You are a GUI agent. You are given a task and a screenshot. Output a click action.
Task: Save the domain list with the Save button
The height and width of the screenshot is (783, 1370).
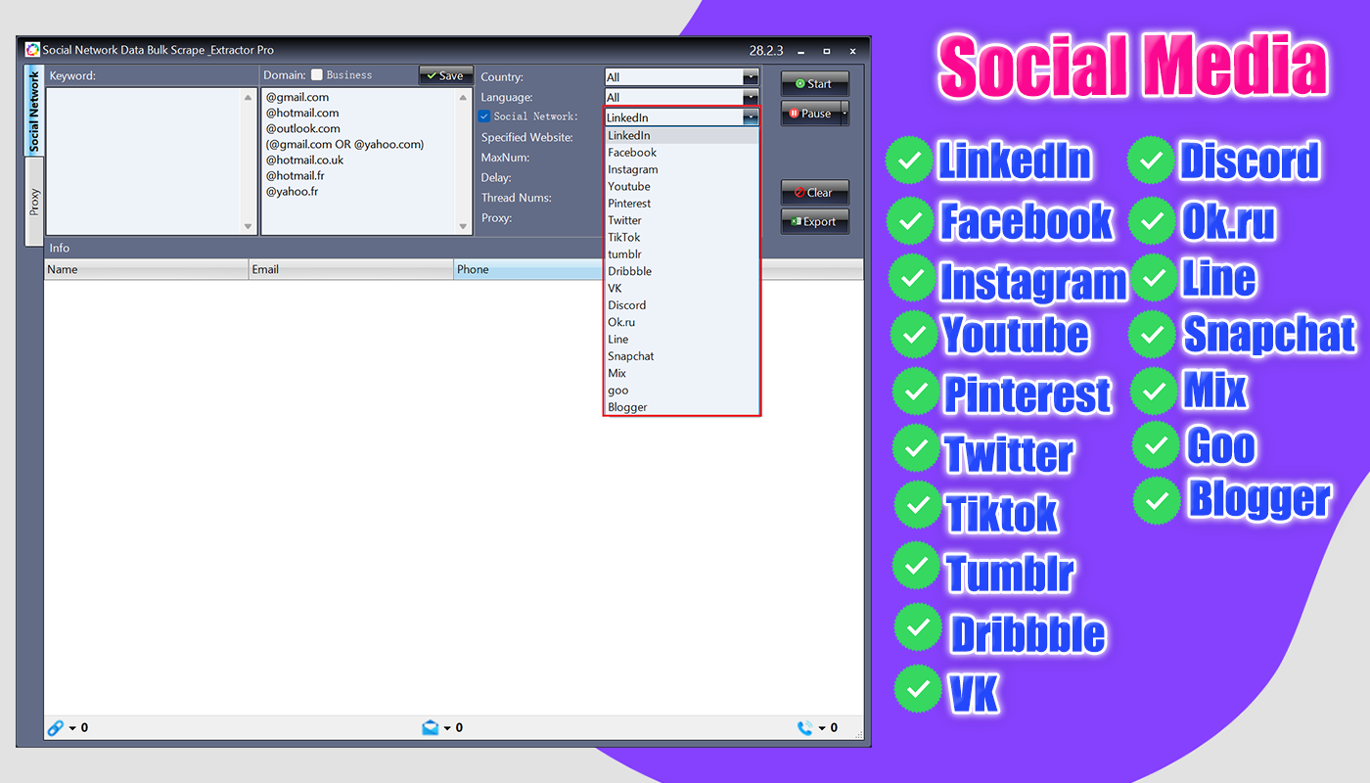[445, 75]
